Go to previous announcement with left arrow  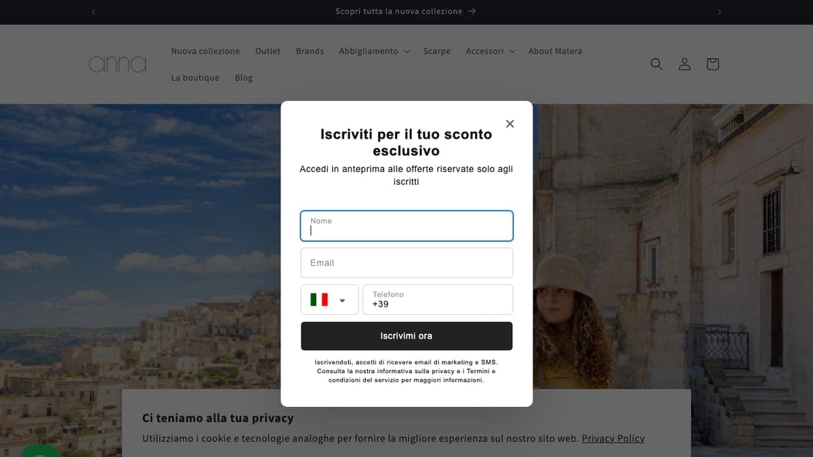click(93, 12)
